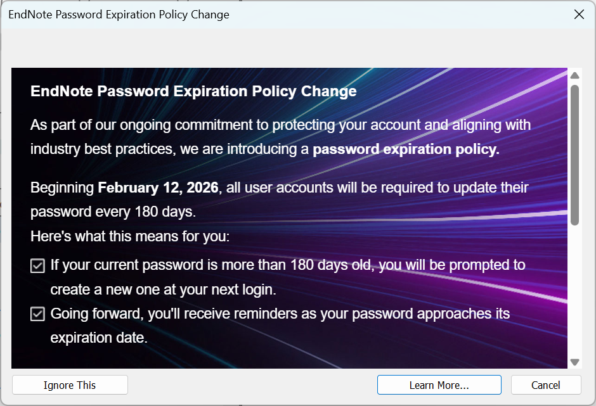Screen dimensions: 596x406
Task: Click the checkmark icon beside "If your current password"
Action: [37, 265]
